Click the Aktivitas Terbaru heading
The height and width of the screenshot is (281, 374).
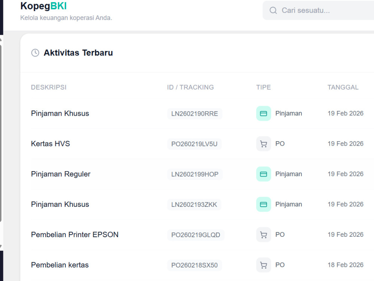pyautogui.click(x=78, y=53)
